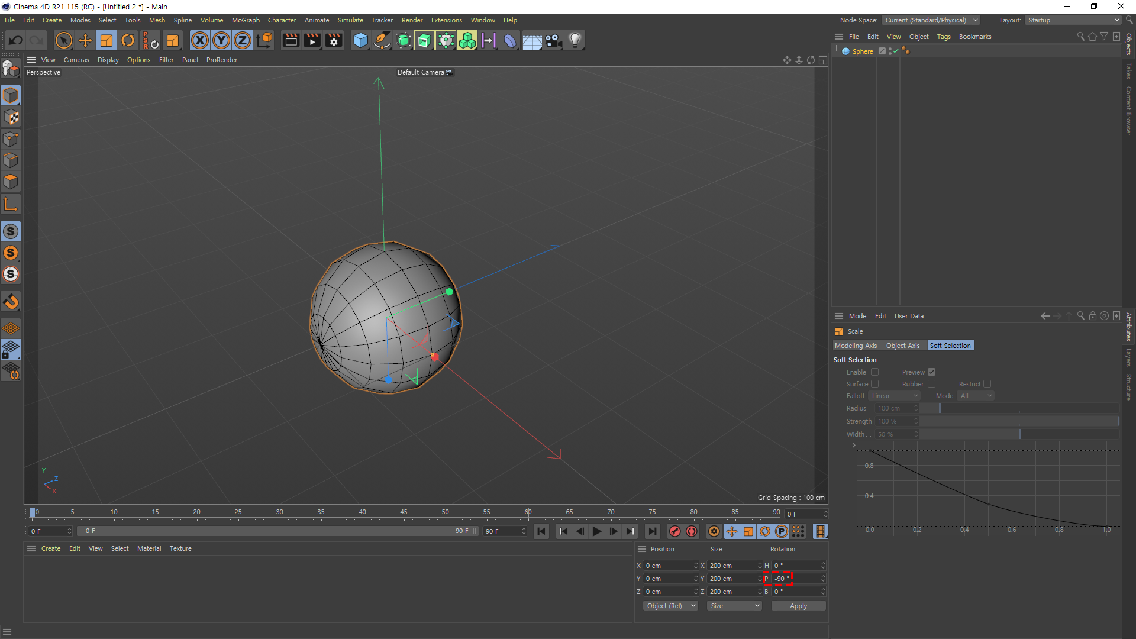Select the Move tool in toolbar
Image resolution: width=1136 pixels, height=639 pixels.
coord(85,40)
